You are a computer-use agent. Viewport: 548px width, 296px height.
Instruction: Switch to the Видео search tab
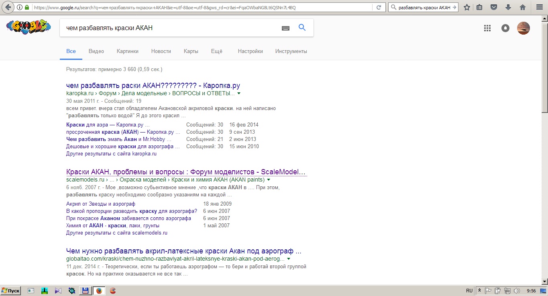[96, 51]
